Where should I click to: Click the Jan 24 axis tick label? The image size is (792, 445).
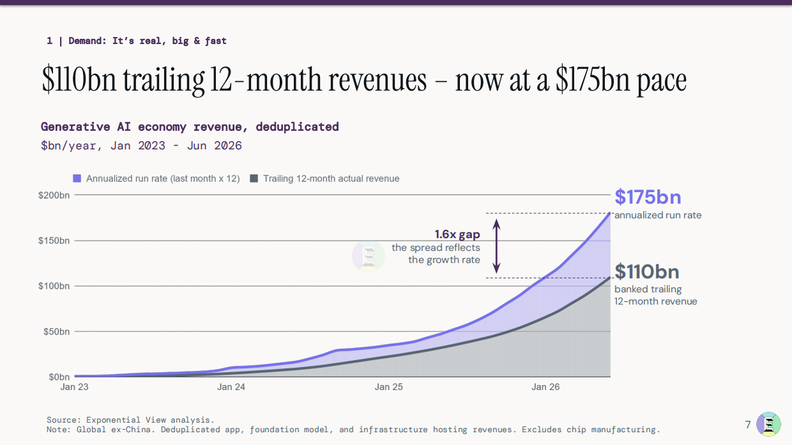(x=231, y=387)
